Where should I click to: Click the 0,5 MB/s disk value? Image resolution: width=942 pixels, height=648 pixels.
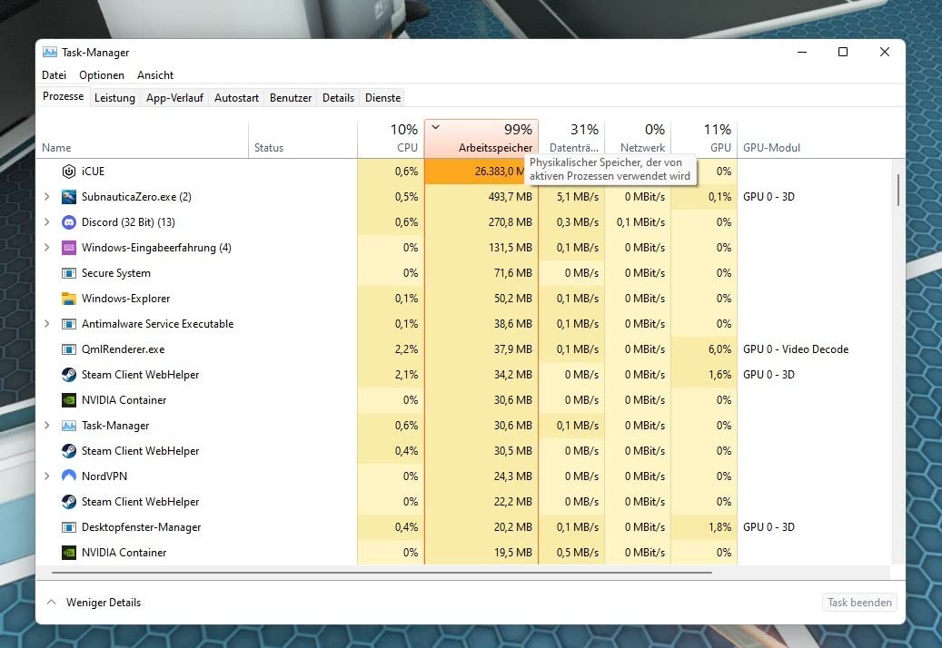click(x=578, y=553)
